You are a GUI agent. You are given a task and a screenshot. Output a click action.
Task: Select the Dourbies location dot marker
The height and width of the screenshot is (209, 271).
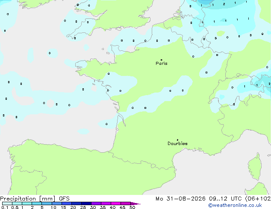[177, 140]
